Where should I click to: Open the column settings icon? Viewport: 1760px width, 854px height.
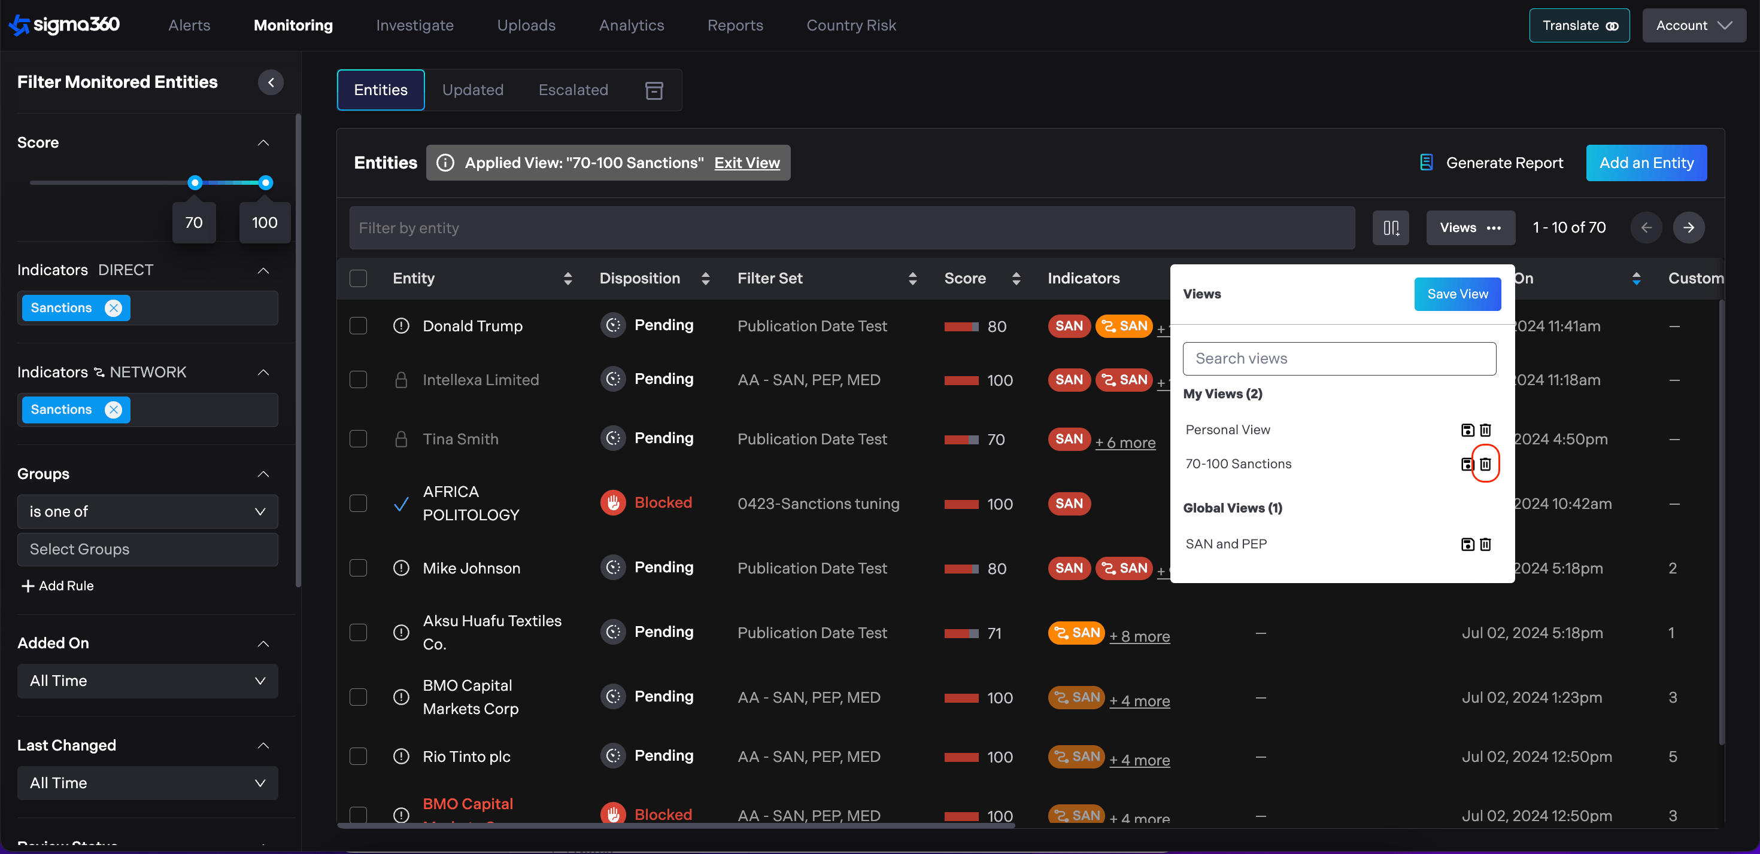[1391, 228]
